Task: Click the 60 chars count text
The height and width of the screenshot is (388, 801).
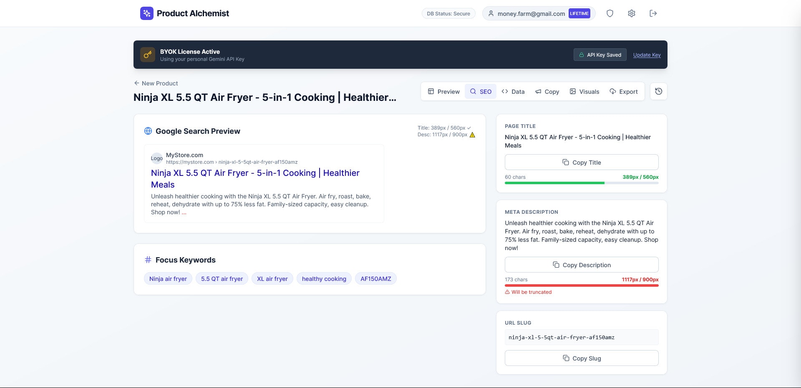Action: click(515, 177)
